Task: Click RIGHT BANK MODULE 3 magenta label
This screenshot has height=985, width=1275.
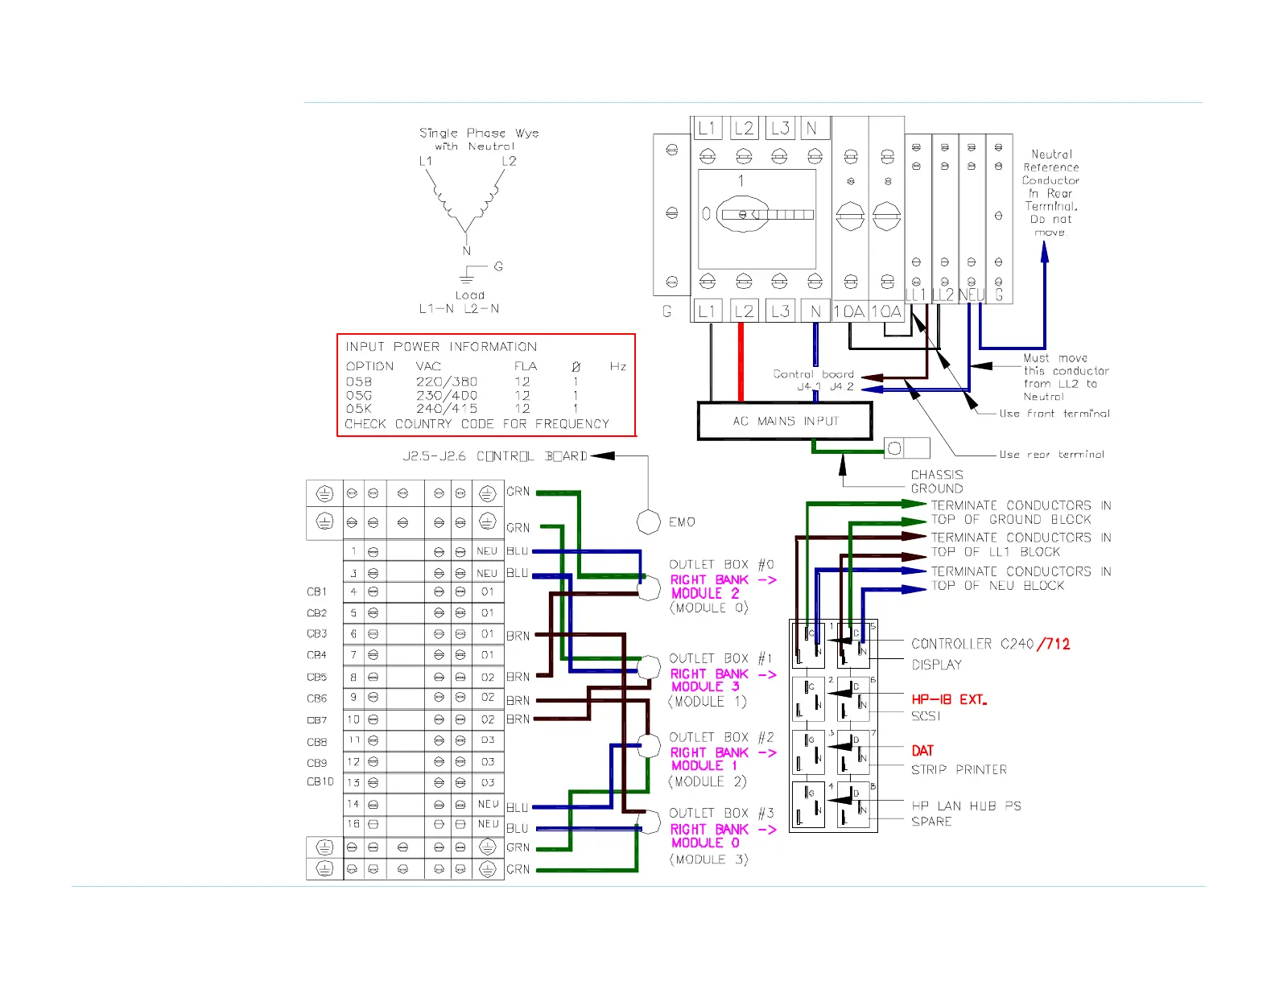Action: (x=723, y=681)
